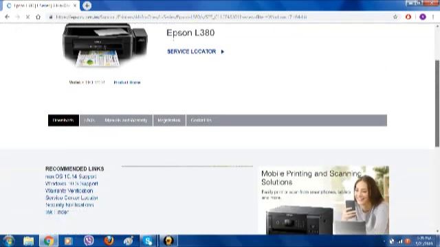The width and height of the screenshot is (440, 247).
Task: Open the Warranty Verification link
Action: 69,191
